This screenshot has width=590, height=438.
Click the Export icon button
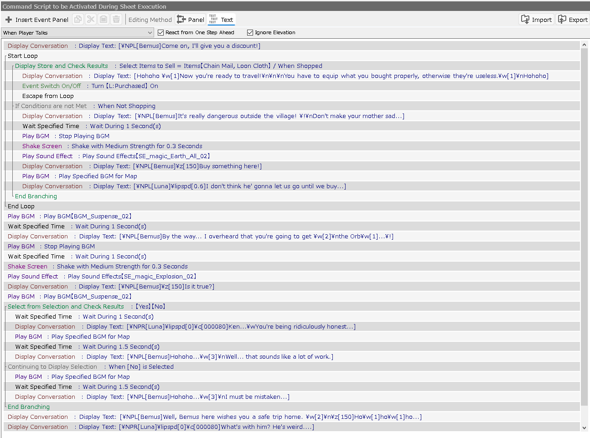[573, 20]
